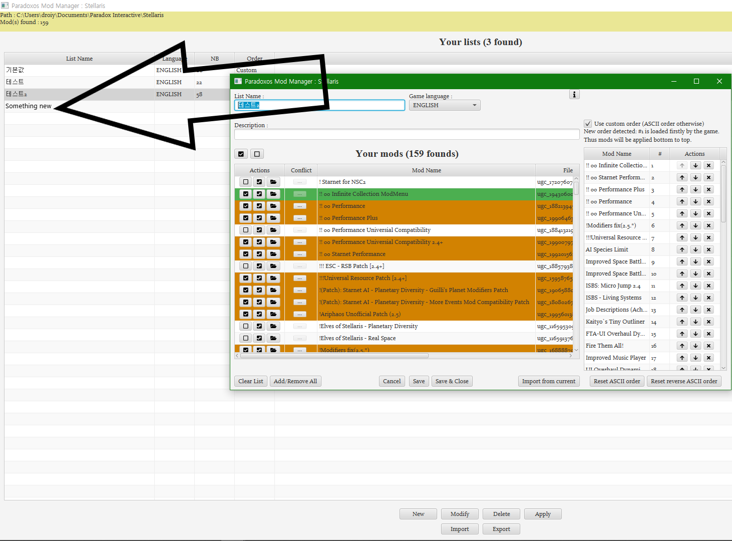The width and height of the screenshot is (732, 541).
Task: Move !! oo Performance Plus down in load order
Action: (x=695, y=189)
